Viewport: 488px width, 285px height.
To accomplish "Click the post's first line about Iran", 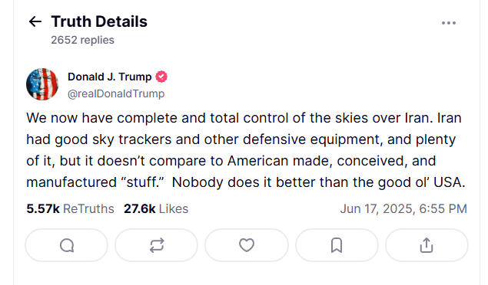I will (244, 118).
